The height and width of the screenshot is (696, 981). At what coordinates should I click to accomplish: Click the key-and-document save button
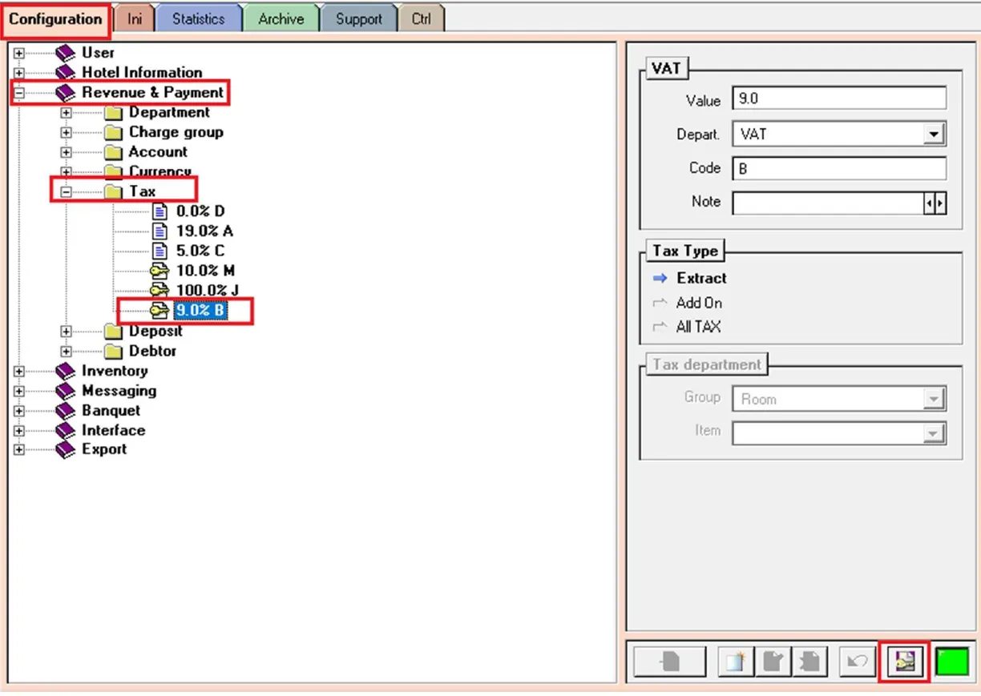click(x=905, y=662)
